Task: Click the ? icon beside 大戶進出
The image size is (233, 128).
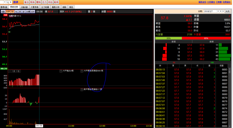Action: click(61, 71)
